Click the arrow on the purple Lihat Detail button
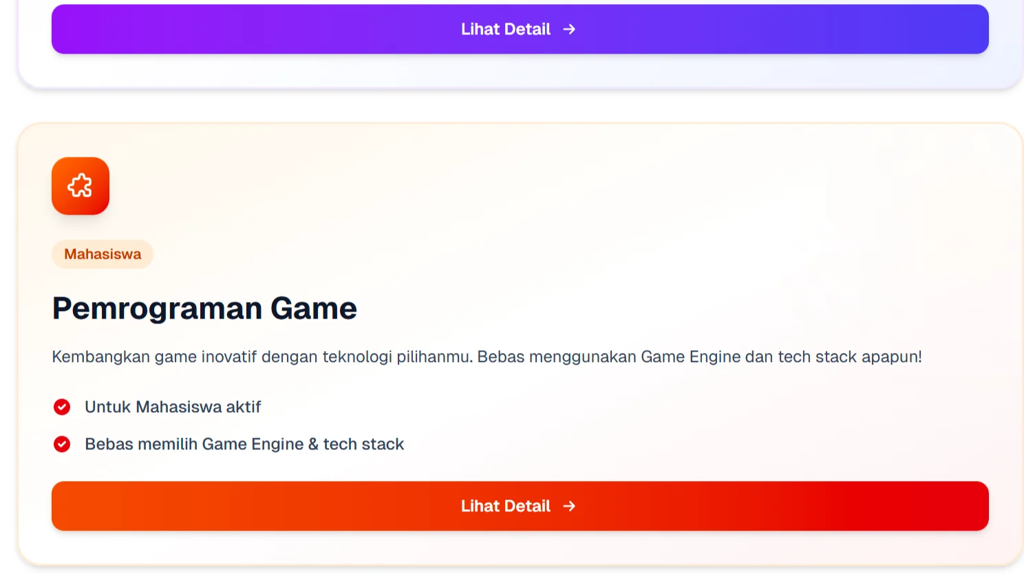The width and height of the screenshot is (1024, 576). [569, 29]
